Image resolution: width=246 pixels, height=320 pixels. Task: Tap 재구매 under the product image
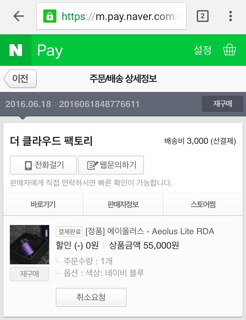30,274
